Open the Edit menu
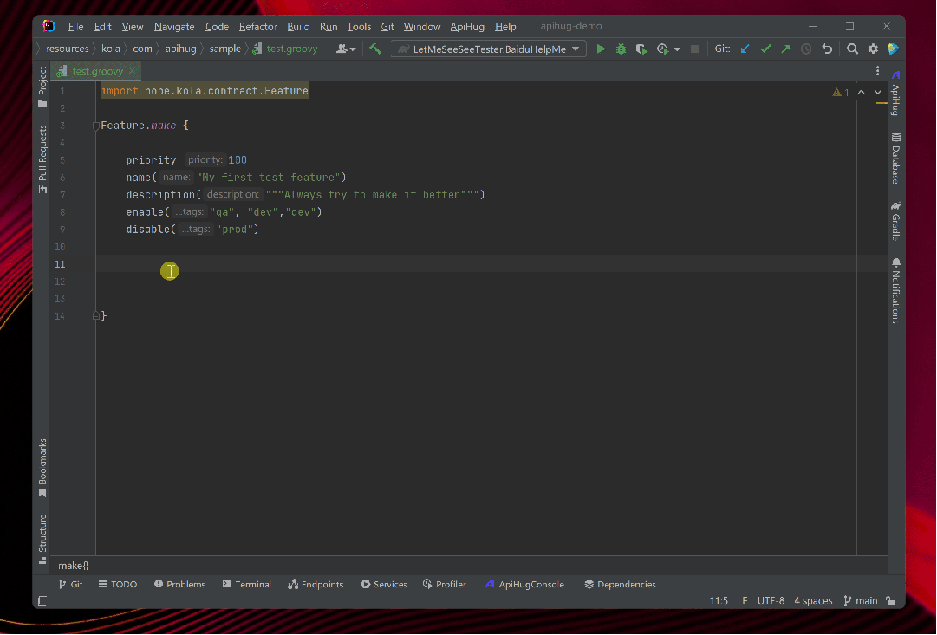 click(x=102, y=27)
